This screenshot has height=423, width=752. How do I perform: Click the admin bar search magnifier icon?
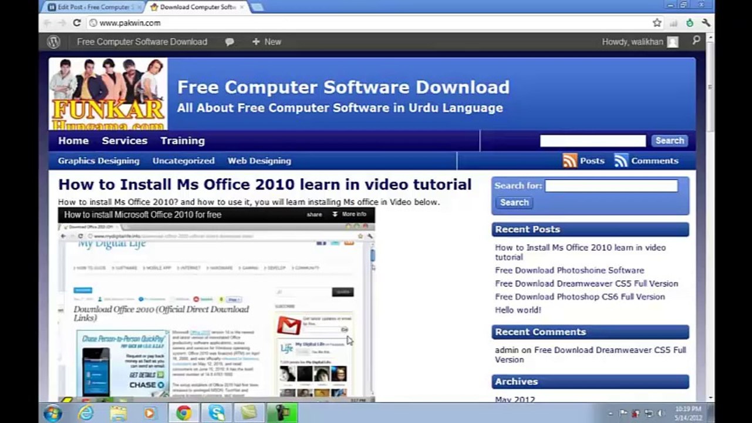coord(696,41)
